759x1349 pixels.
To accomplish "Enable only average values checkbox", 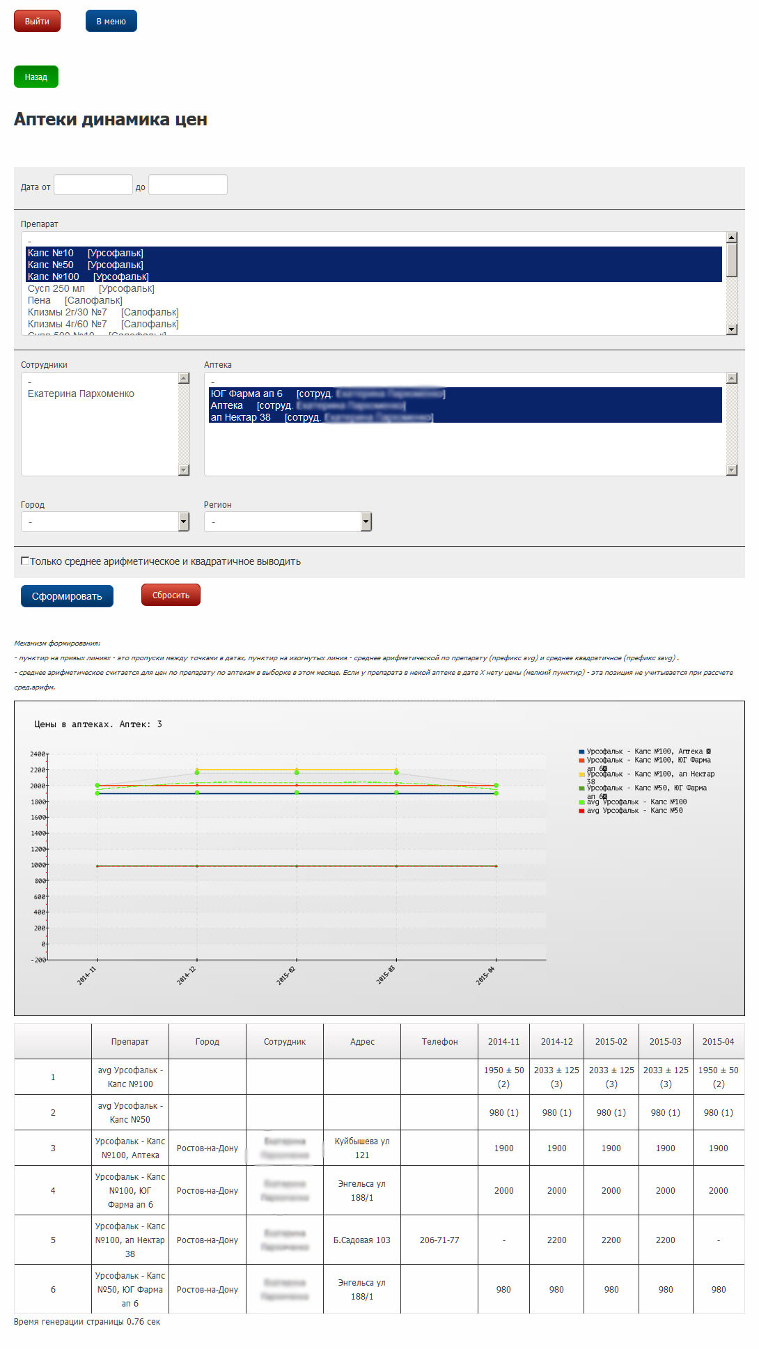I will click(25, 561).
